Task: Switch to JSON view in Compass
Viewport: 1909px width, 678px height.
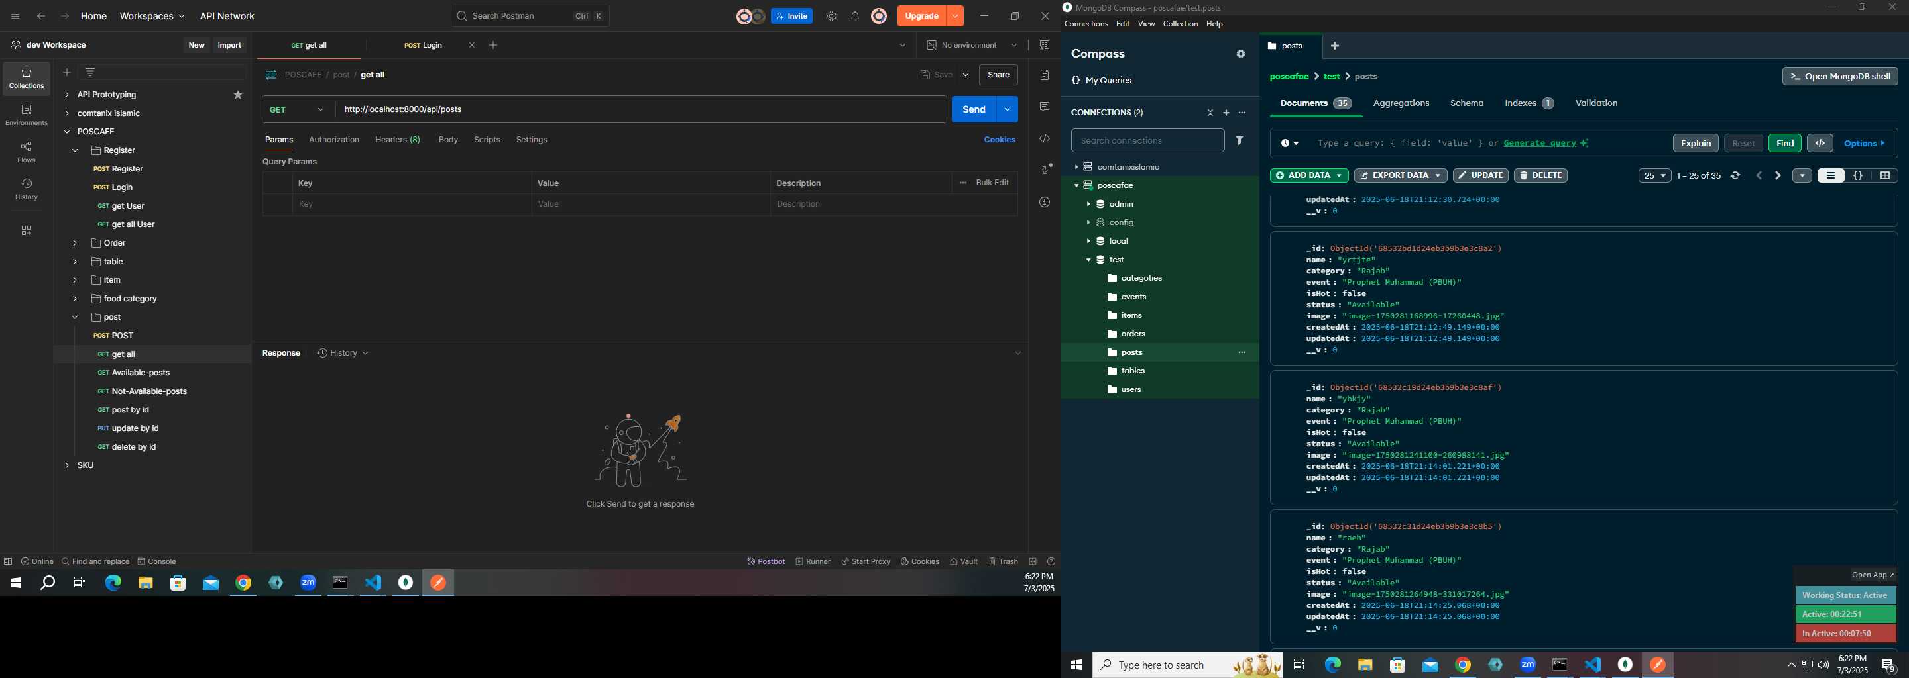Action: coord(1858,175)
